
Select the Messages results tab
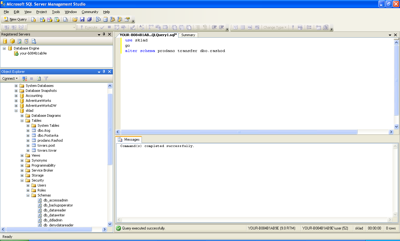129,139
